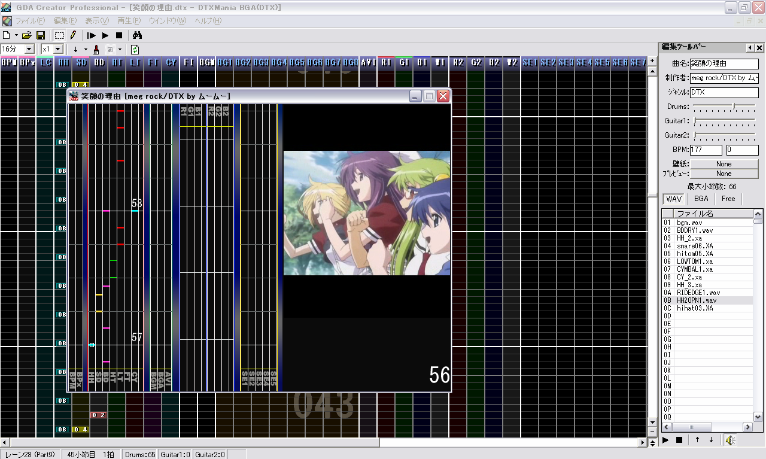766x459 pixels.
Task: Open the new-file dropdown arrow
Action: point(16,36)
